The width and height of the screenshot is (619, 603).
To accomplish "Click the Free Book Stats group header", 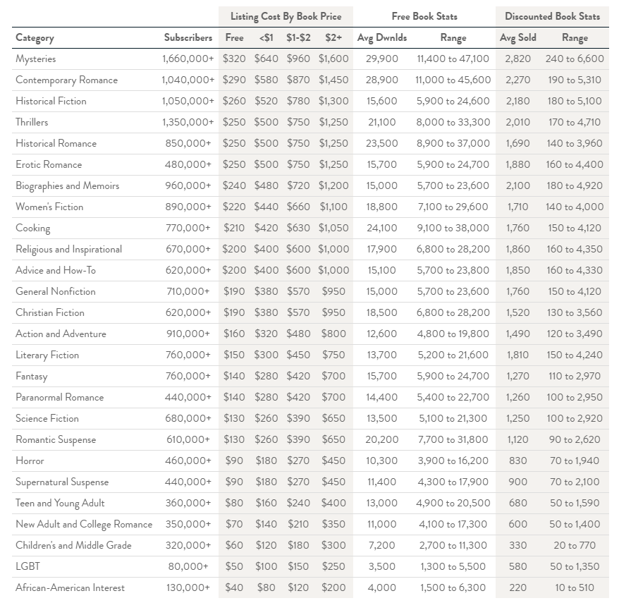I will tap(424, 16).
